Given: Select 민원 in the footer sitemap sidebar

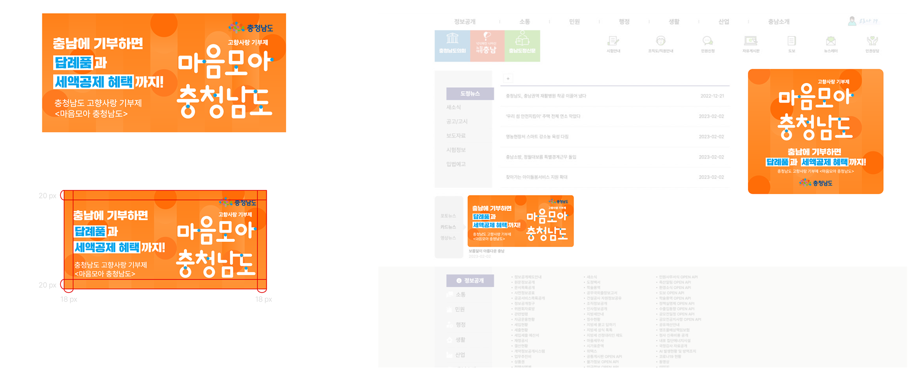Looking at the screenshot, I should 460,310.
